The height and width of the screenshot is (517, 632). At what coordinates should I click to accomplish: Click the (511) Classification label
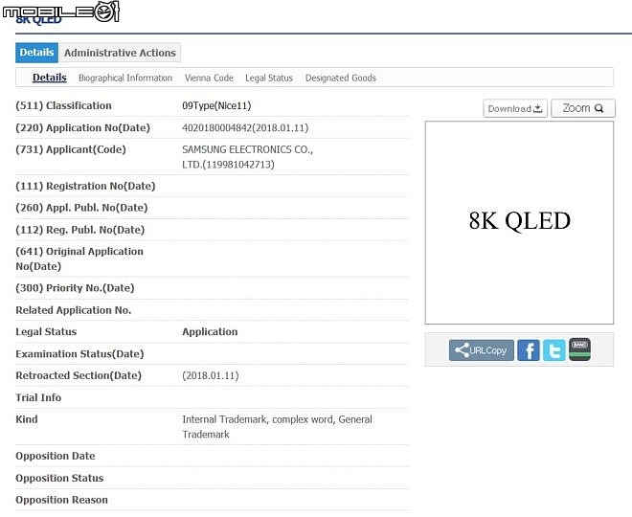pos(63,105)
